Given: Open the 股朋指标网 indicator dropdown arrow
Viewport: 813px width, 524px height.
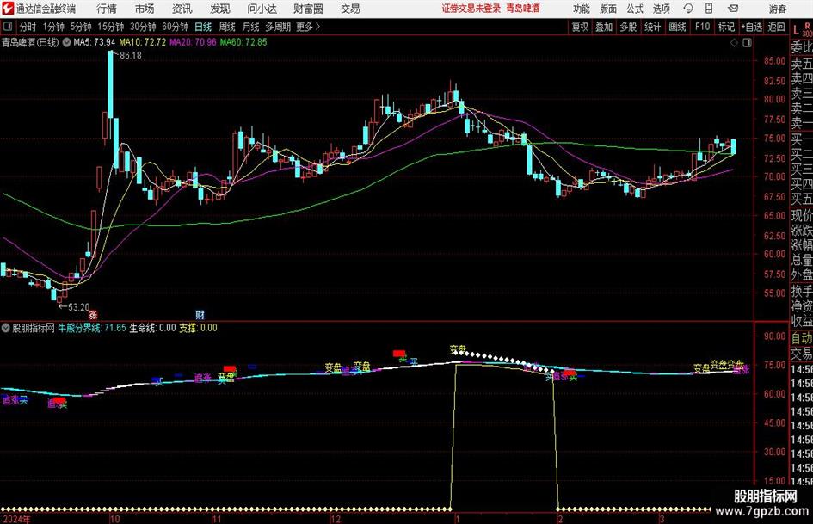Looking at the screenshot, I should (x=6, y=328).
